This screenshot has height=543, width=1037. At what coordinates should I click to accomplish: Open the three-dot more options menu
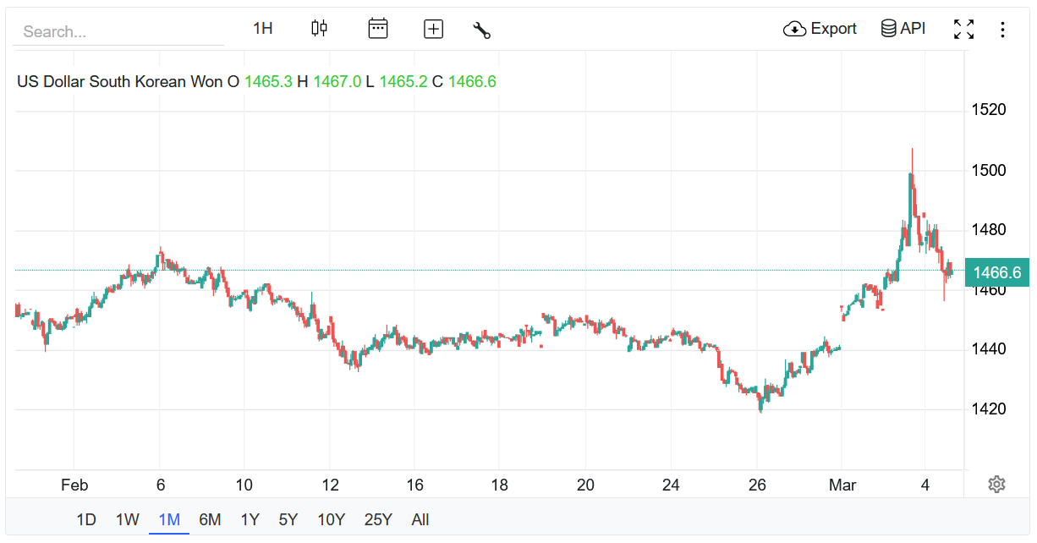pyautogui.click(x=1002, y=30)
